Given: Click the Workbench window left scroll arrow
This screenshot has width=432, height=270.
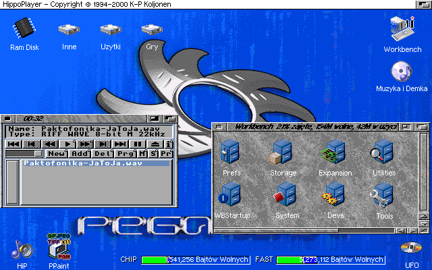Looking at the screenshot, I should 401,231.
